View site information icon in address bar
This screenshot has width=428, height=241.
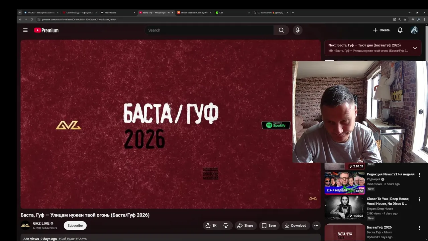[39, 19]
